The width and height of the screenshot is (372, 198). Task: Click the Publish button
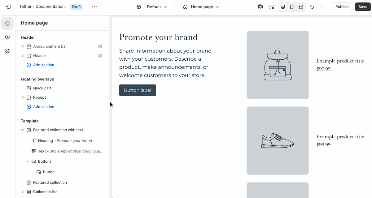coord(342,7)
